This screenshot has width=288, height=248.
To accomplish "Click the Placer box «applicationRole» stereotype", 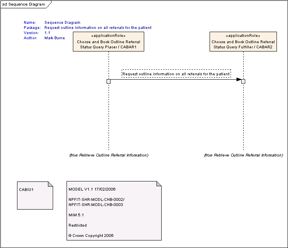I will coord(109,36).
